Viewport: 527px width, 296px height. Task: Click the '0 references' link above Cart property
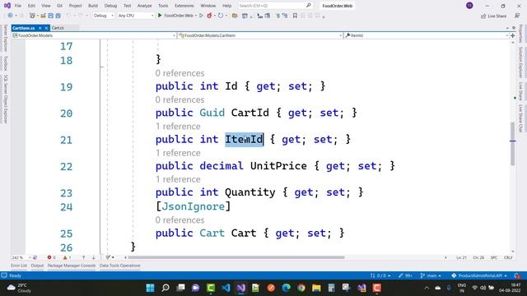tap(180, 220)
